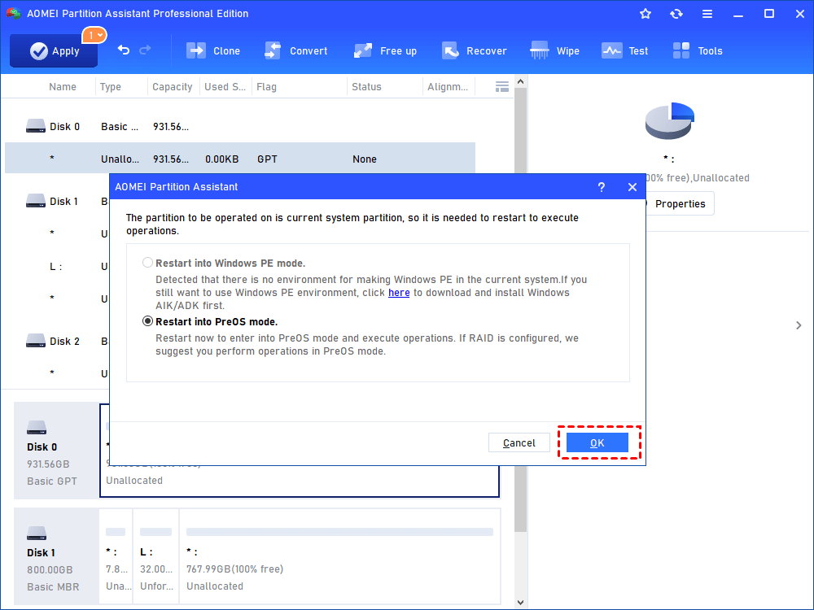This screenshot has width=814, height=610.
Task: Select Restart into Windows PE mode radio
Action: pos(147,263)
